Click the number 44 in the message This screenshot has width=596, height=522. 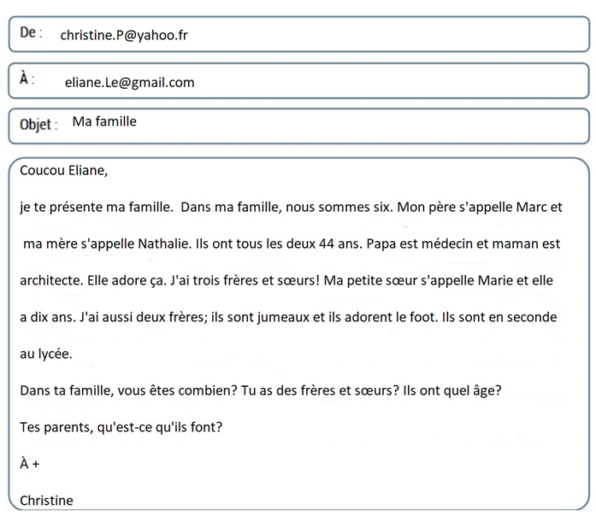coord(327,243)
